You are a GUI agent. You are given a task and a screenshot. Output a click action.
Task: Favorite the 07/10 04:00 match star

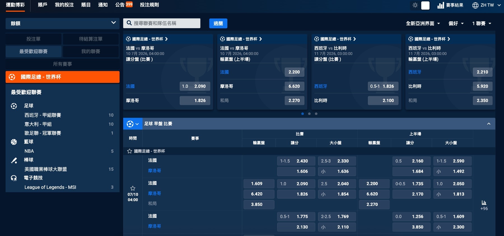[x=133, y=188]
